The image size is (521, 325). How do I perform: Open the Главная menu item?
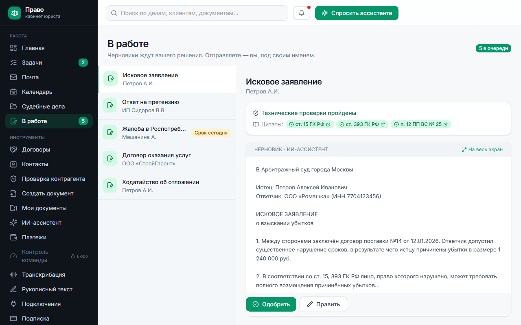(49, 48)
